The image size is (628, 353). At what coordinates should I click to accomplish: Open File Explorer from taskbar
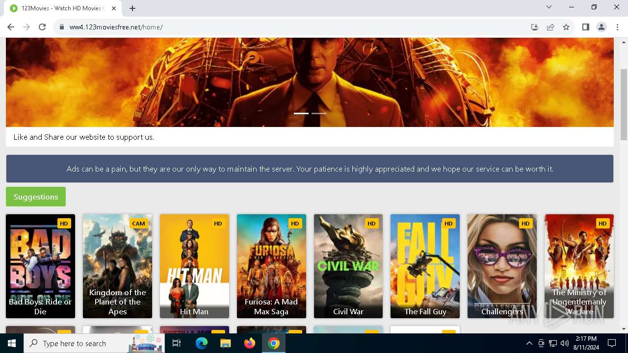[x=225, y=343]
